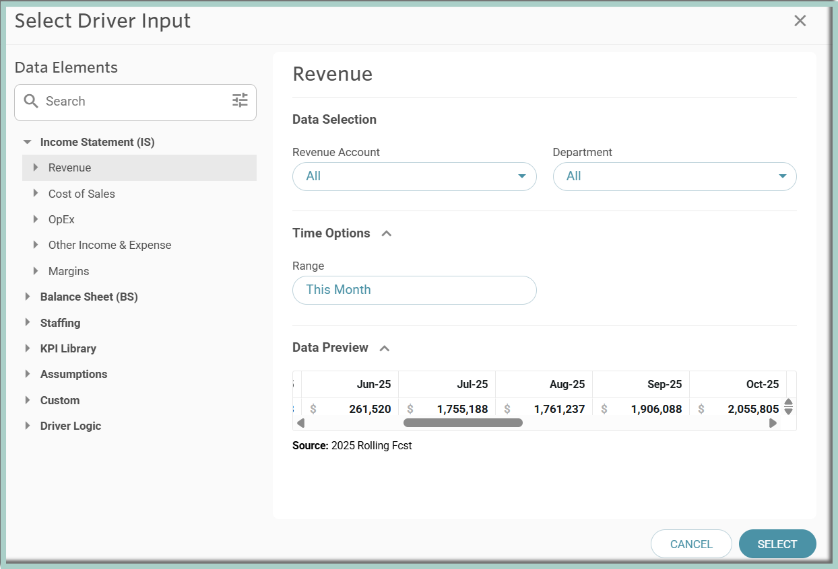Click the 261,520 value cell

350,408
